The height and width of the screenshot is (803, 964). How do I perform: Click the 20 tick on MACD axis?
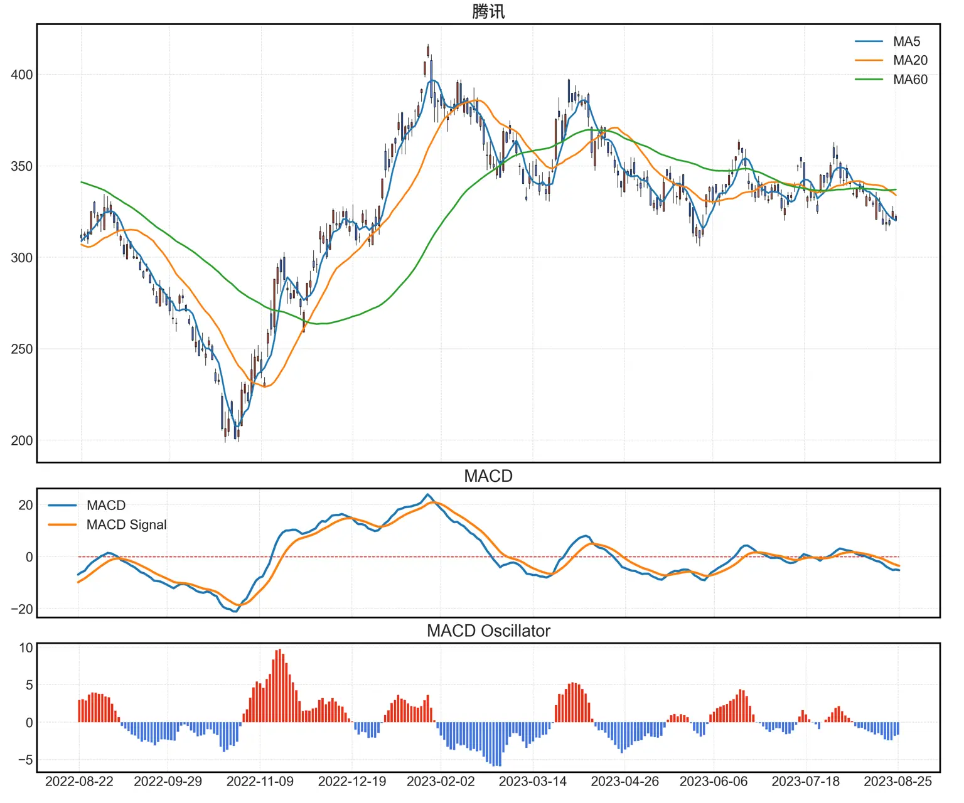click(25, 505)
